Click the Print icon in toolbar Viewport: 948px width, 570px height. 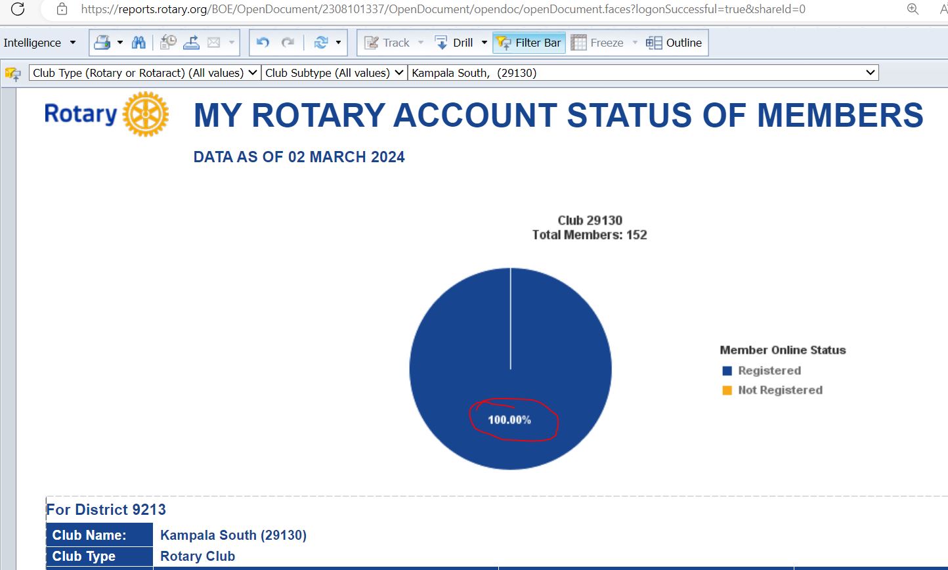[x=102, y=43]
